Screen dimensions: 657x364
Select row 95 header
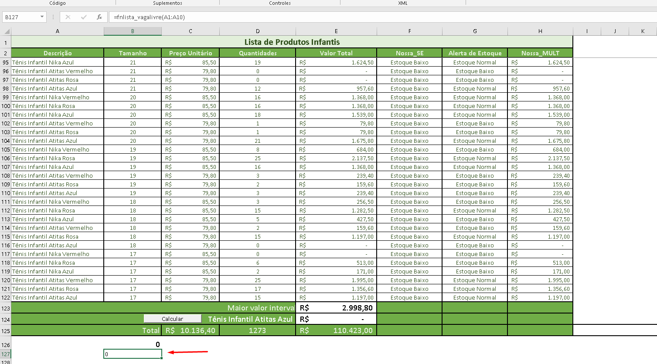click(6, 62)
